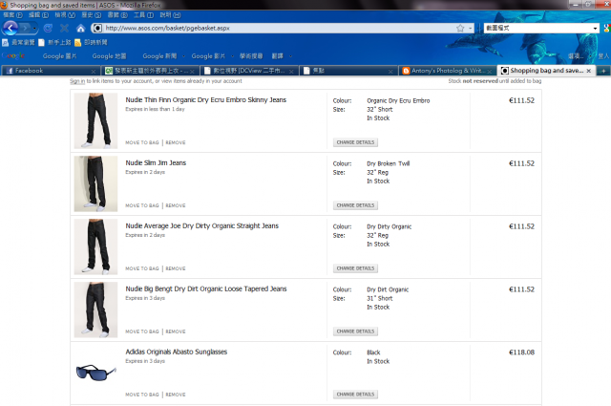Close the Shopping bag and save... tab
The image size is (611, 406).
point(588,71)
